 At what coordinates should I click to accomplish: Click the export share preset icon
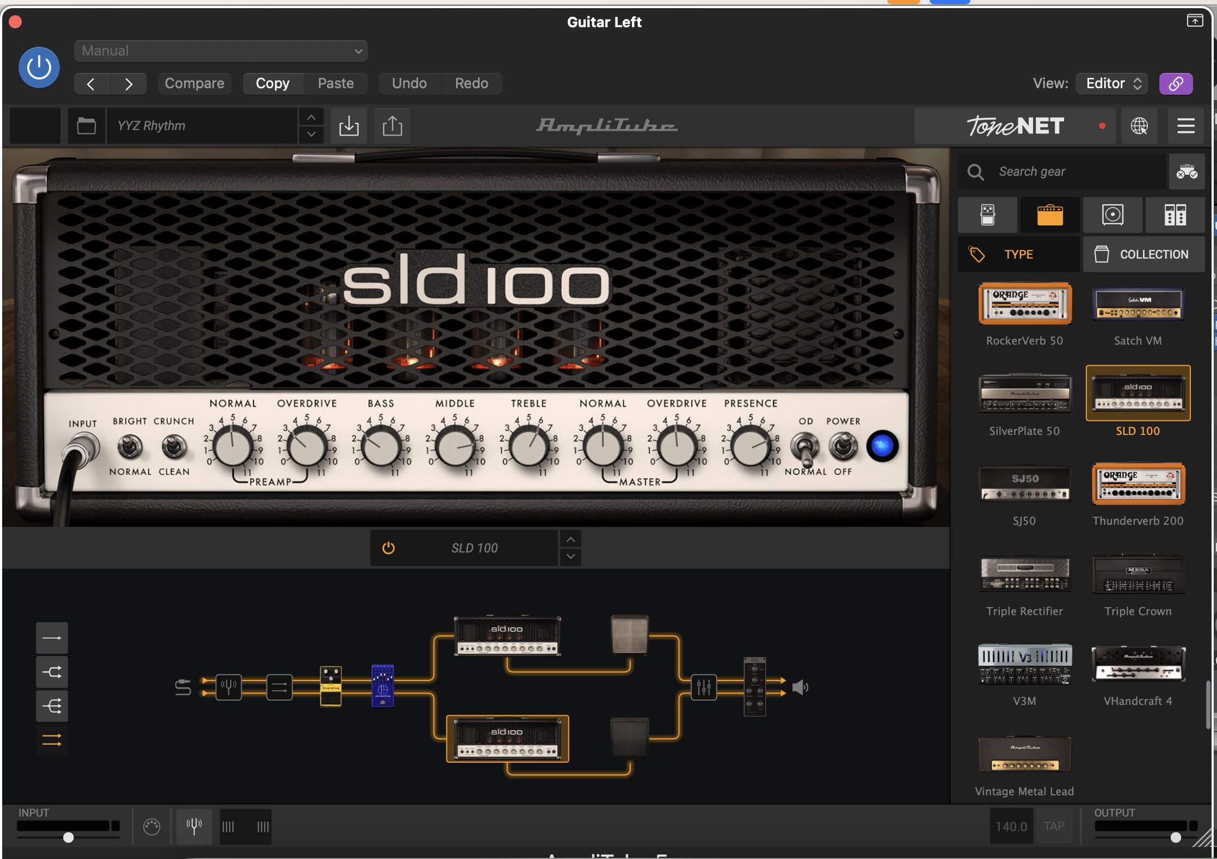point(392,126)
